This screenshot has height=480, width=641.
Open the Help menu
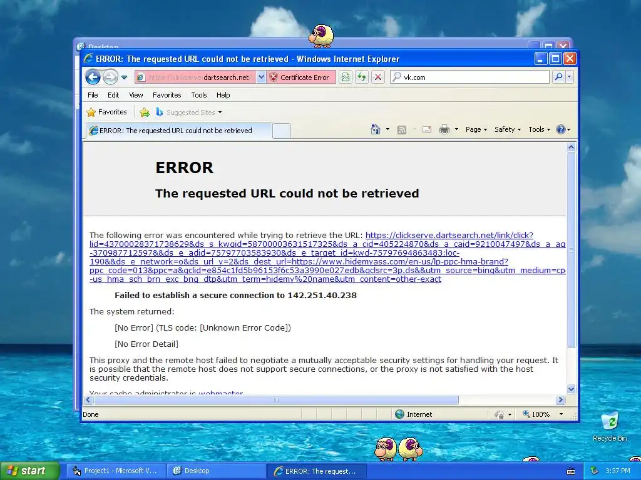point(223,95)
